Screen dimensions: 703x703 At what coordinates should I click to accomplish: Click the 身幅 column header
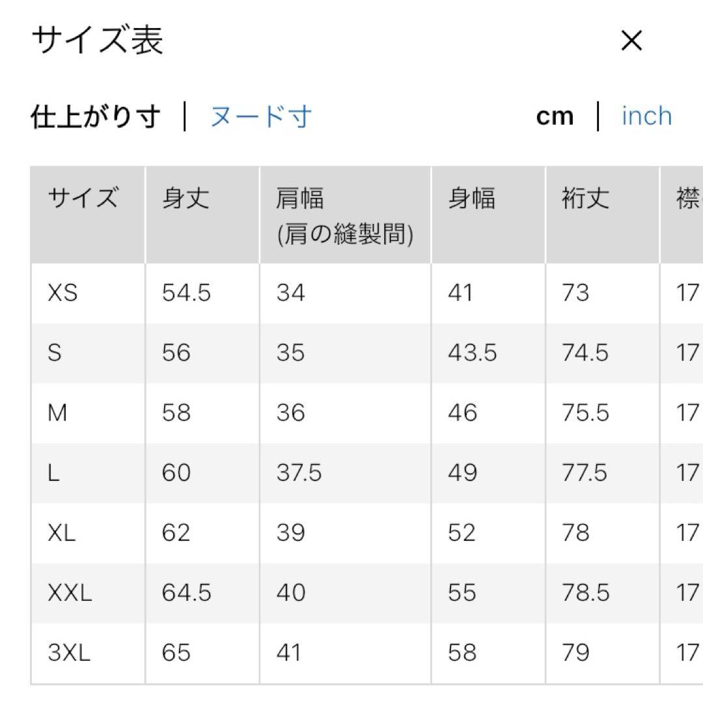tap(471, 198)
